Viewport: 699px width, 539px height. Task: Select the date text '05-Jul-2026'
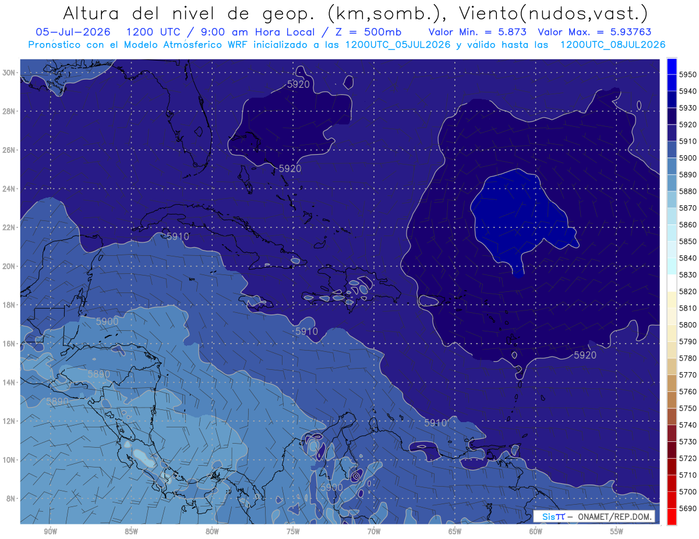pyautogui.click(x=74, y=32)
